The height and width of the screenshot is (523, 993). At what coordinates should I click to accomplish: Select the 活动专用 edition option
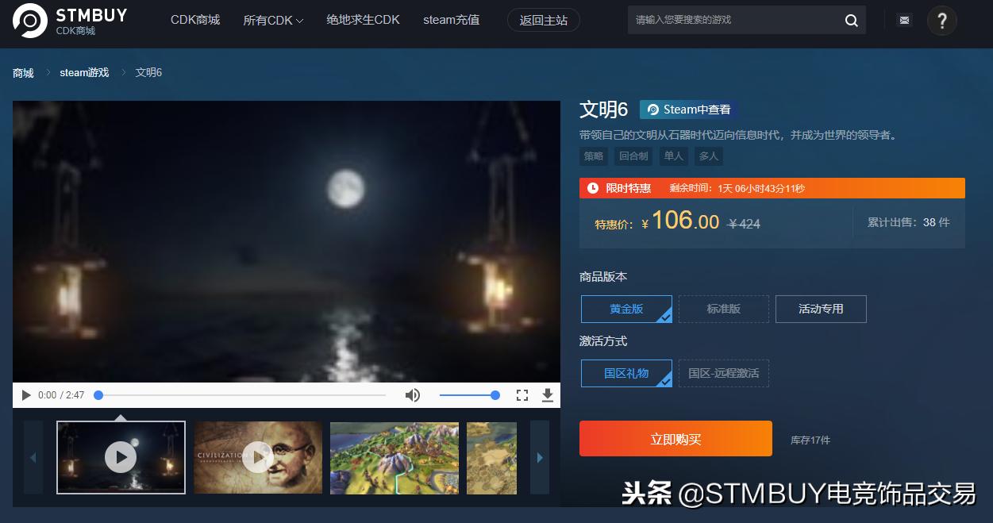point(821,309)
